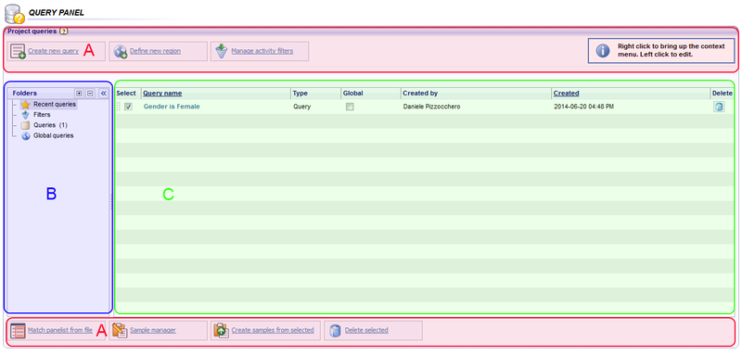742x355 pixels.
Task: Click the 2014-06-20 04:48 PM date cell
Action: tap(583, 107)
